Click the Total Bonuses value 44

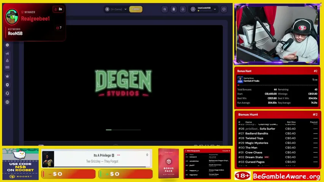tap(275, 89)
